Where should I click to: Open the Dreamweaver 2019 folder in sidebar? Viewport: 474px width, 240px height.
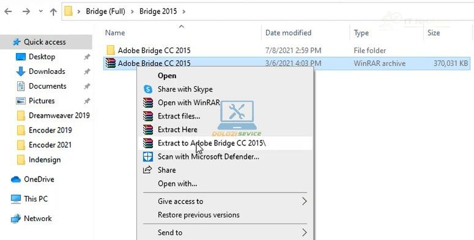[53, 115]
